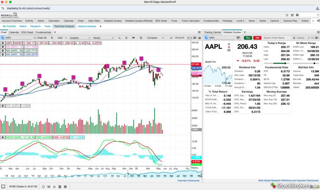Open help question mark icon in top bar

[297, 15]
